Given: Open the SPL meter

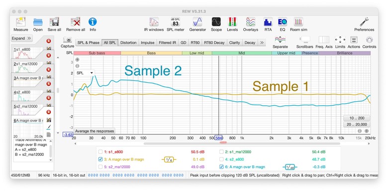Looking at the screenshot, I should (176, 22).
